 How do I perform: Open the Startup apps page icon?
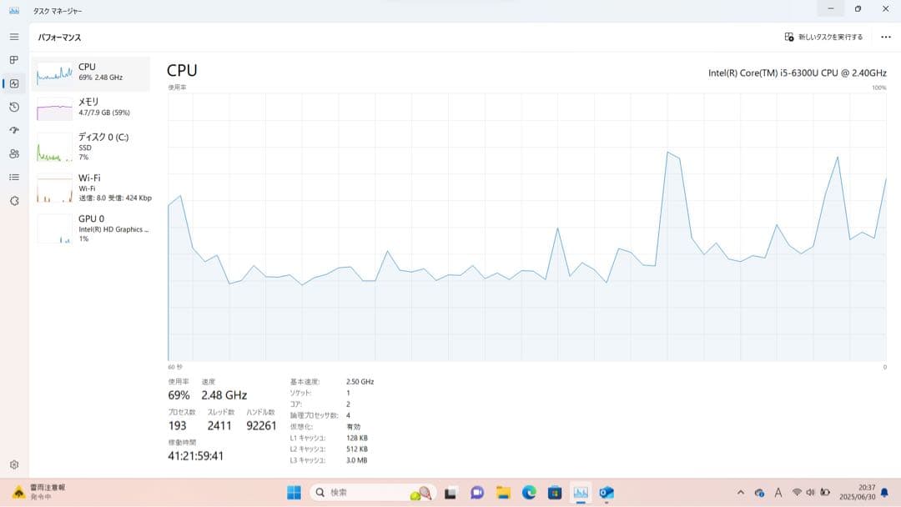pos(13,130)
